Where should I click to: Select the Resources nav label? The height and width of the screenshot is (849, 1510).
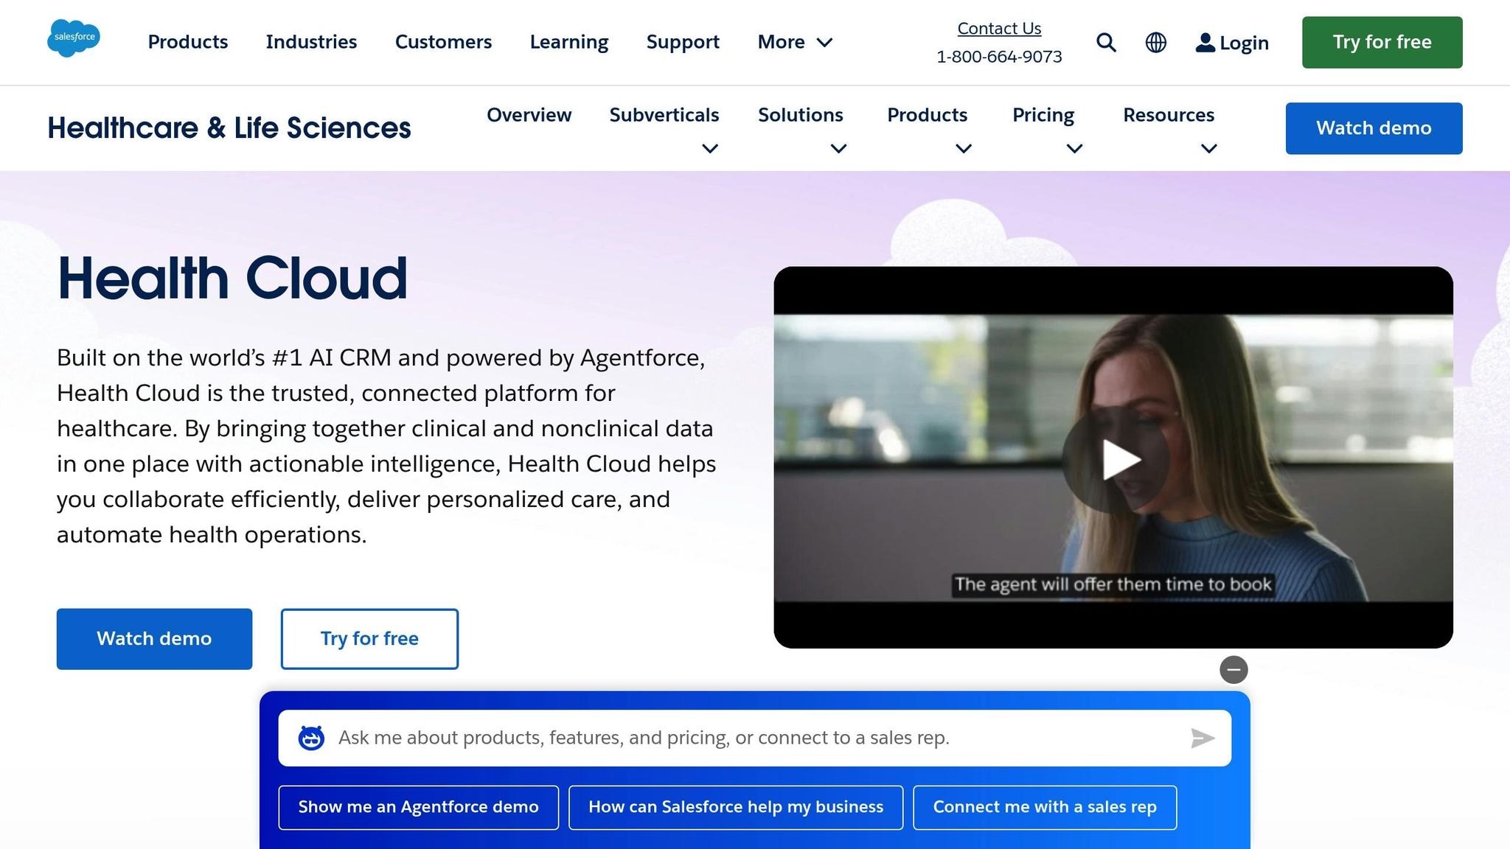coord(1169,115)
